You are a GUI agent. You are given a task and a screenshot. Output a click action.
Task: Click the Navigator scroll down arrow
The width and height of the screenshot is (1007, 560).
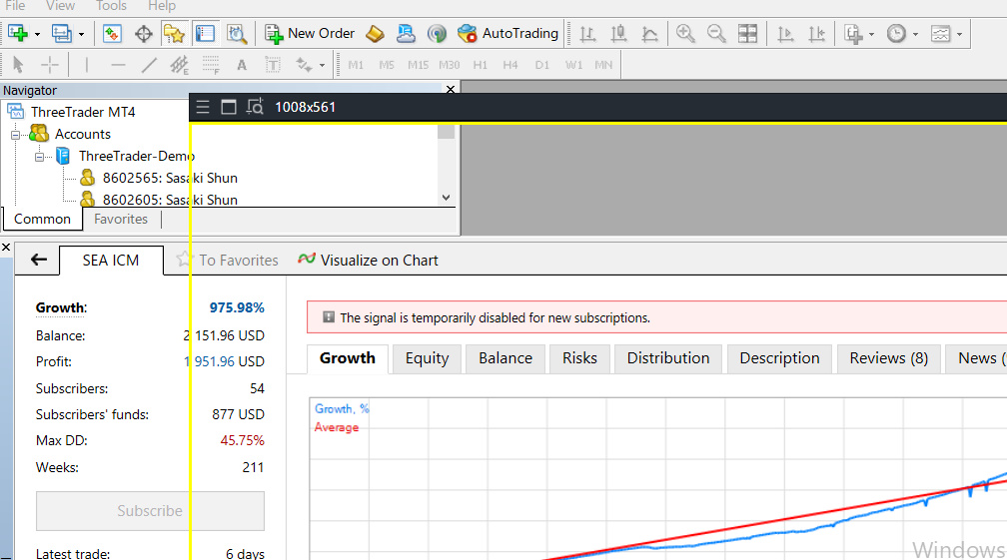coord(447,198)
